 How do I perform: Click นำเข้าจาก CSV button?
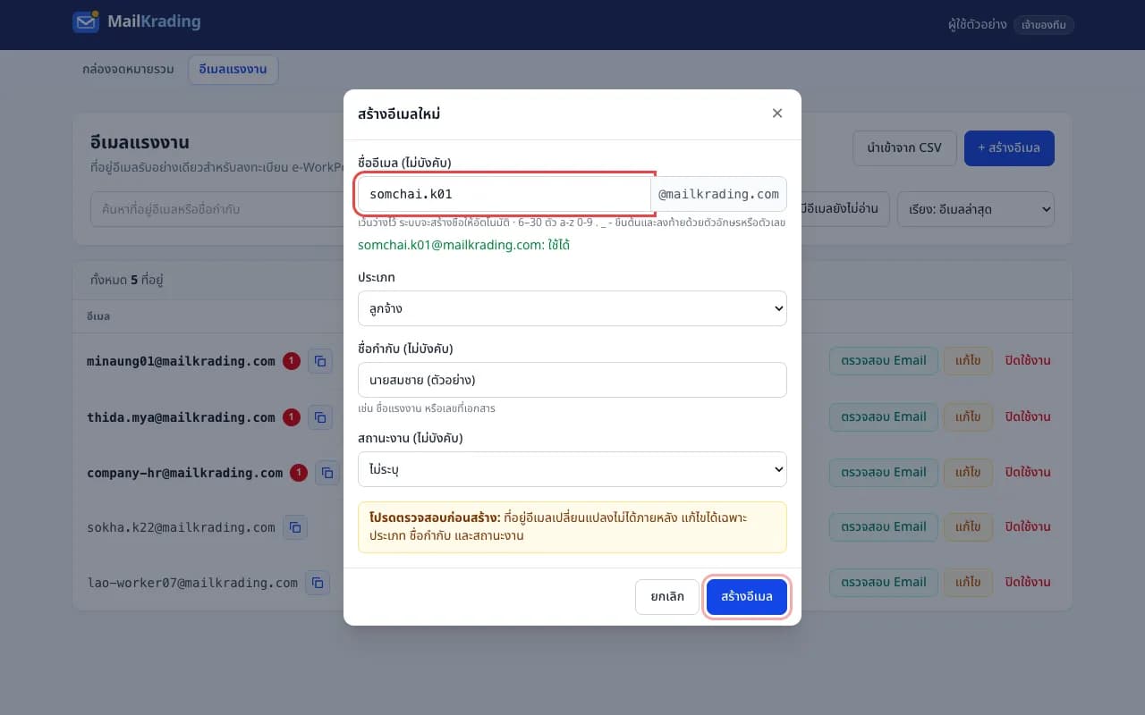904,147
